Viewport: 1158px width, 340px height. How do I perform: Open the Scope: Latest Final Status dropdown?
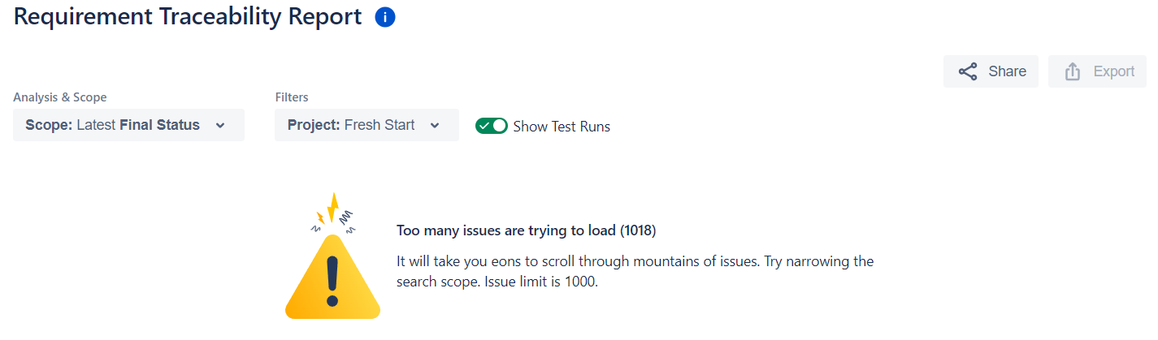(128, 125)
